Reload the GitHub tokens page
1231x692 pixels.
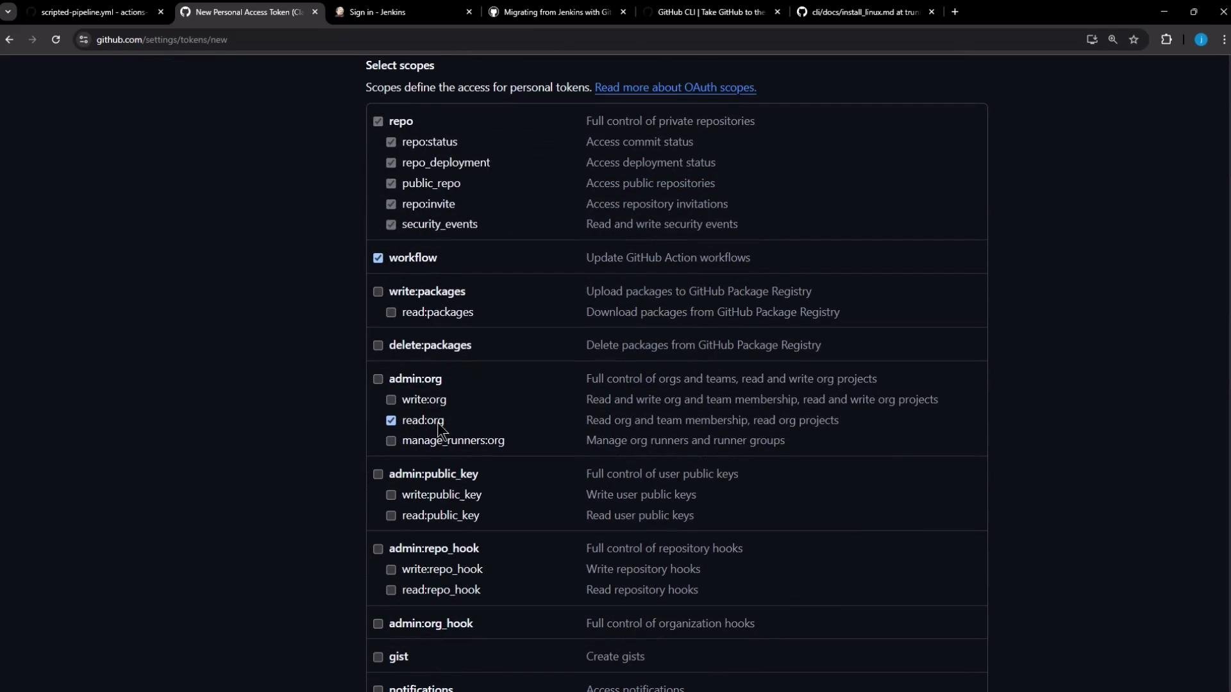coord(56,40)
